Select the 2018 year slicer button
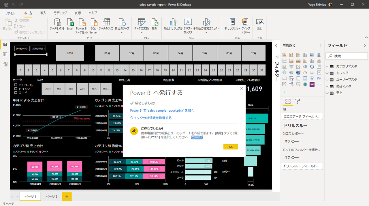The width and height of the screenshot is (369, 206). click(x=70, y=53)
